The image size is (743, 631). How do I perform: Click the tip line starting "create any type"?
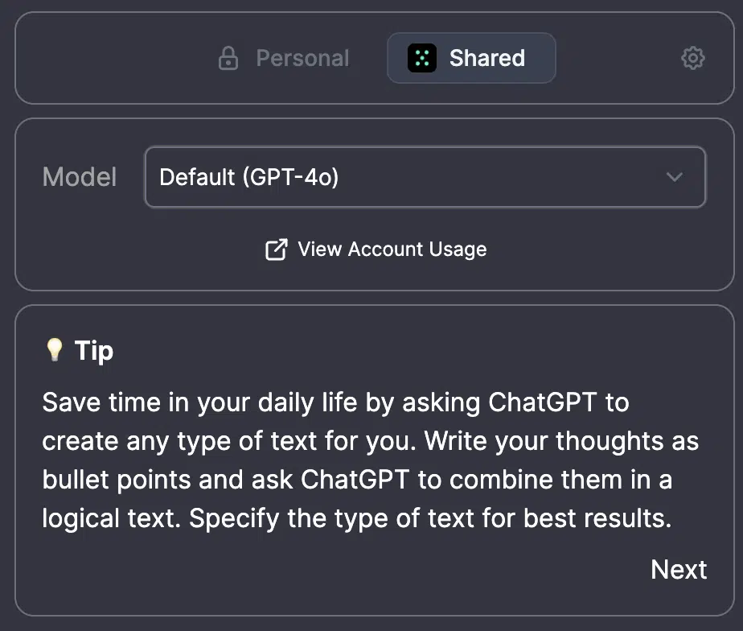click(371, 442)
